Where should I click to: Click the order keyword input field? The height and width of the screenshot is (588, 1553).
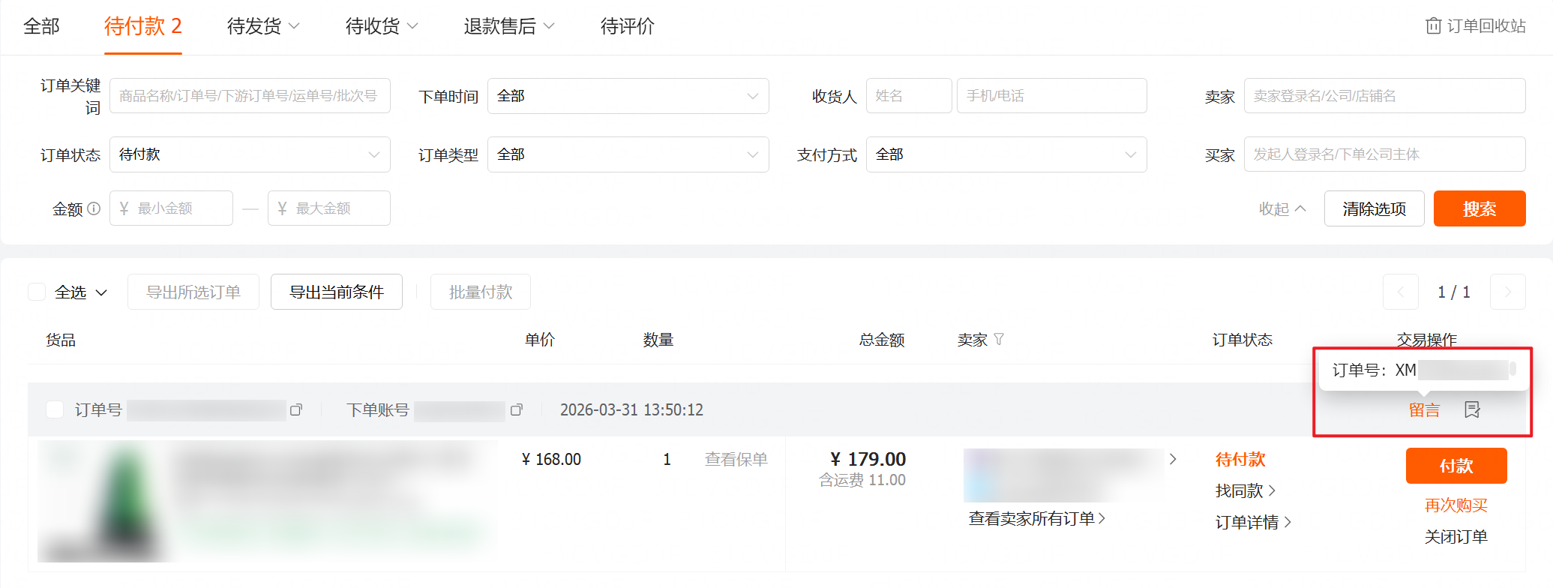pyautogui.click(x=250, y=96)
